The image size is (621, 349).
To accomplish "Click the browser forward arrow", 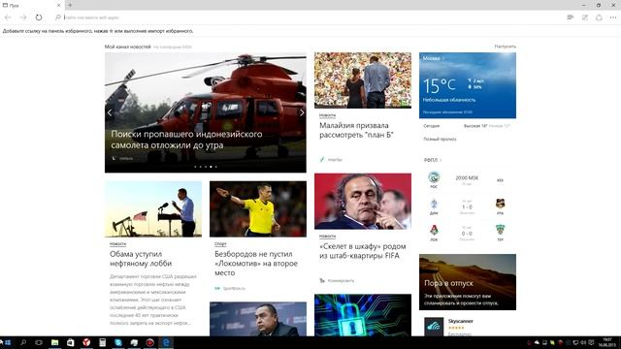I will pyautogui.click(x=23, y=17).
